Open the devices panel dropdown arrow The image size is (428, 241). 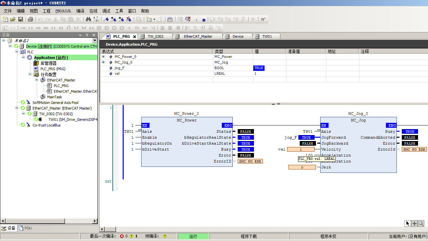coord(80,35)
